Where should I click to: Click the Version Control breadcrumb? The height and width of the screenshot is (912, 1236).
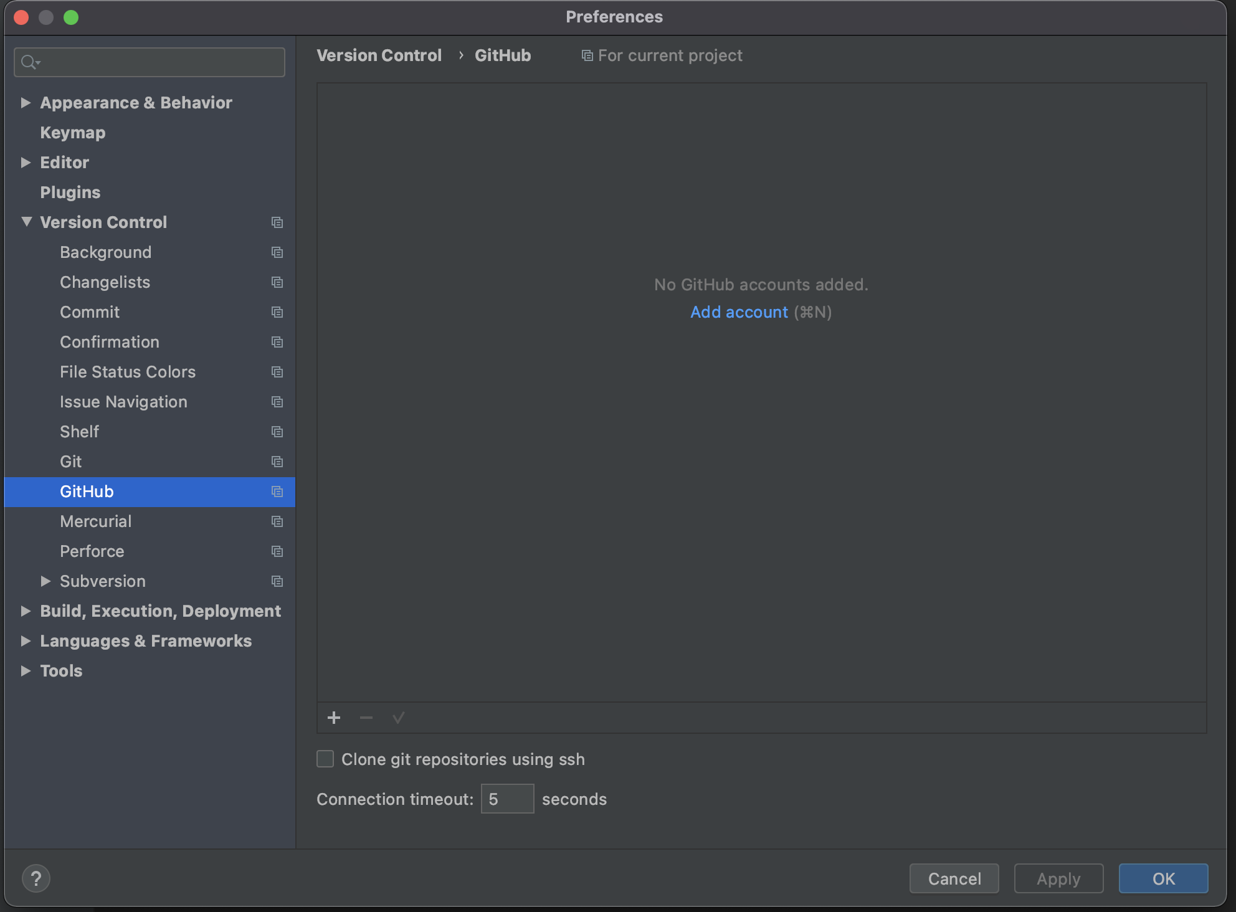379,55
